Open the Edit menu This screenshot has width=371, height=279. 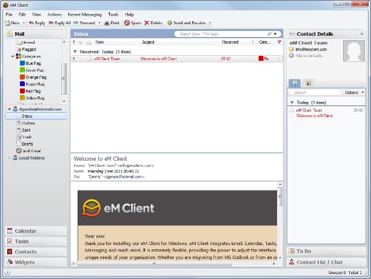22,15
